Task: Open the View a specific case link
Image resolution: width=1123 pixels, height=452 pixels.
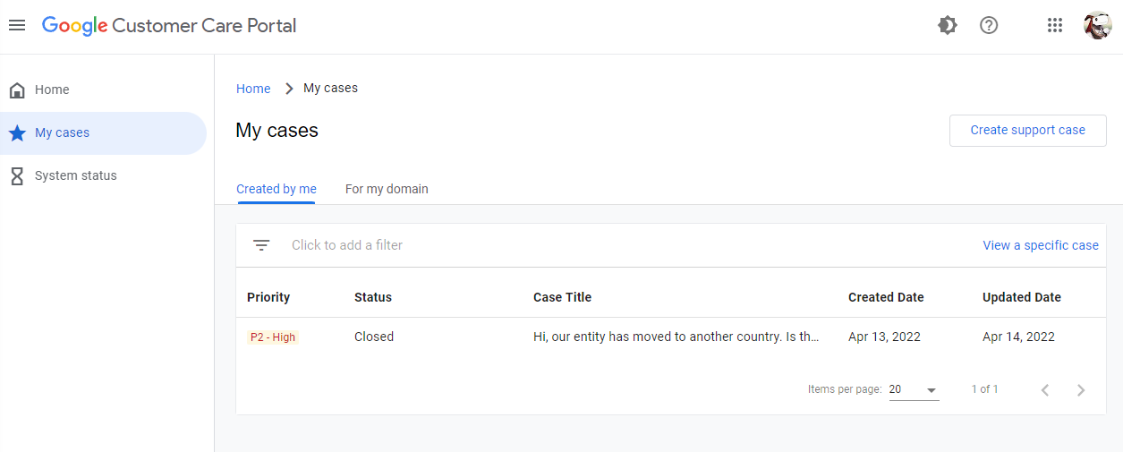Action: click(x=1041, y=245)
